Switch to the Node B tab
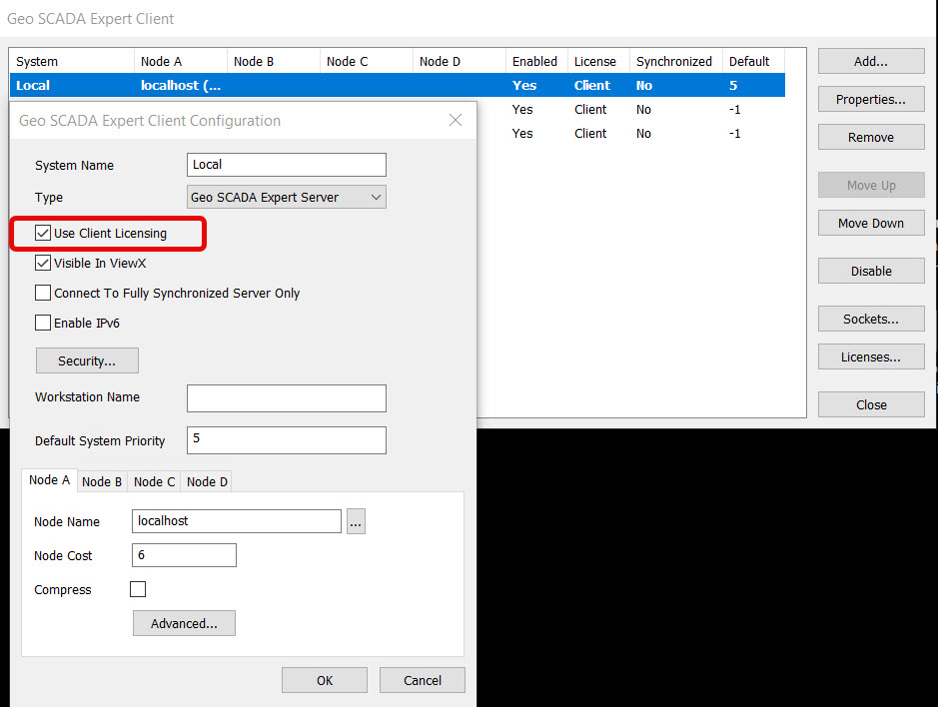The width and height of the screenshot is (938, 707). coord(102,481)
